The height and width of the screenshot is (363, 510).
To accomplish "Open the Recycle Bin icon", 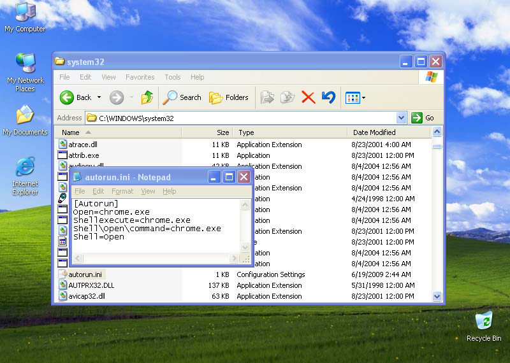I will click(x=484, y=326).
